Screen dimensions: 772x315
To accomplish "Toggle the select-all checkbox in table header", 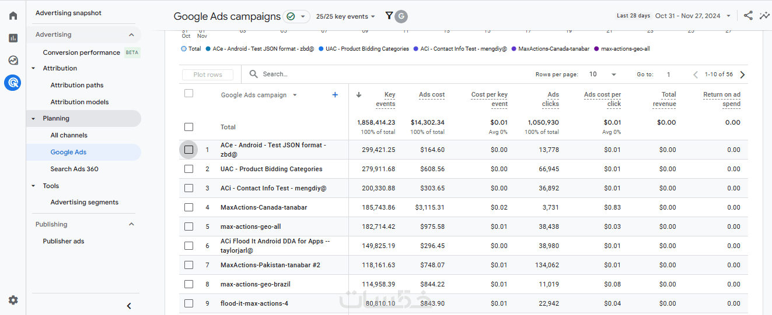I will [x=188, y=93].
